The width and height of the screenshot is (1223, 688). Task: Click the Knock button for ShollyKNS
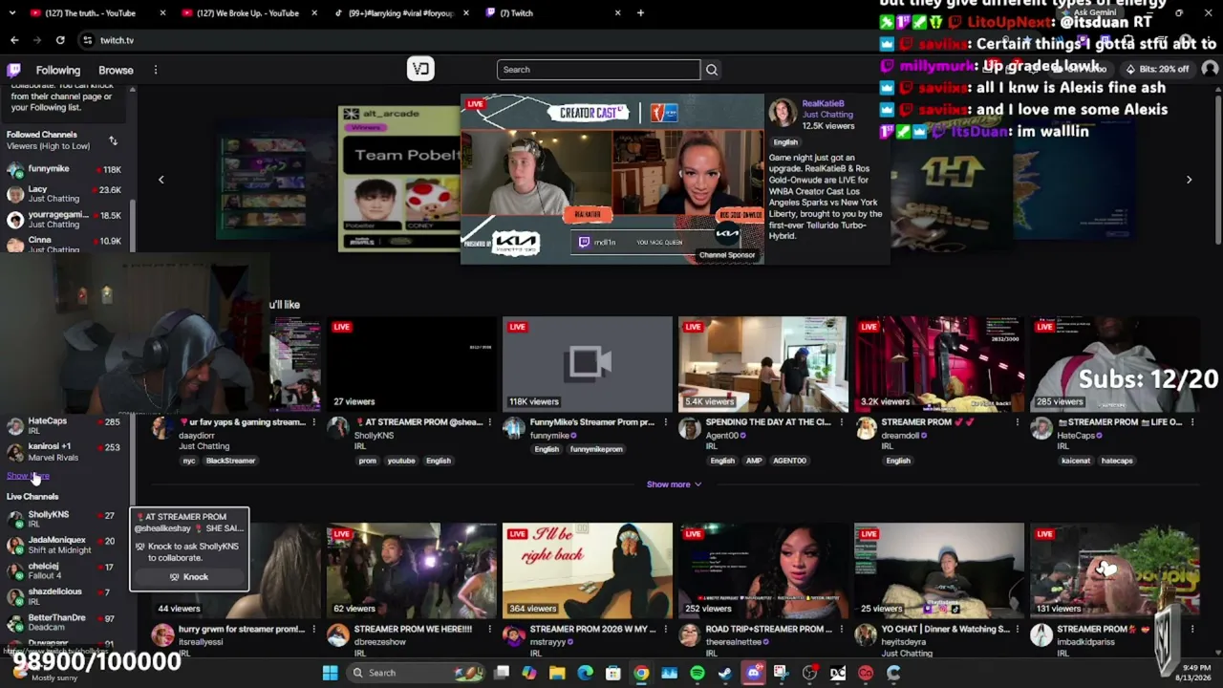coord(189,577)
